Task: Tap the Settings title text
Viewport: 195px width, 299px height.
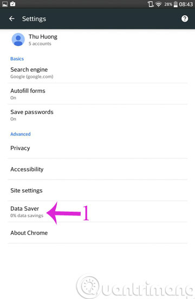Action: pos(34,19)
